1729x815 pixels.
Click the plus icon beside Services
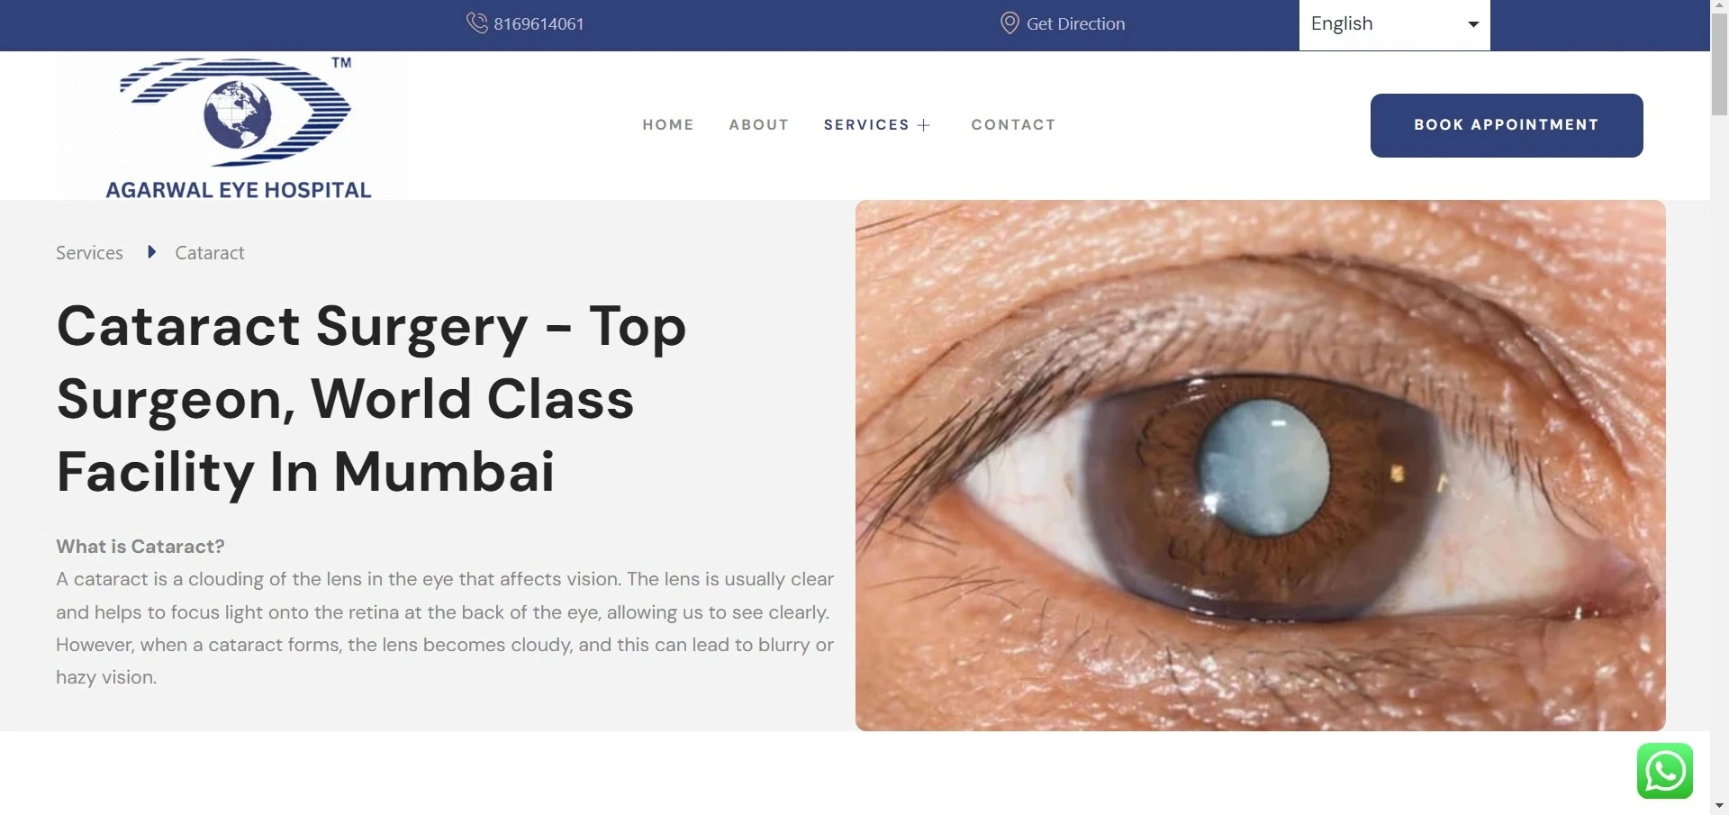[924, 125]
